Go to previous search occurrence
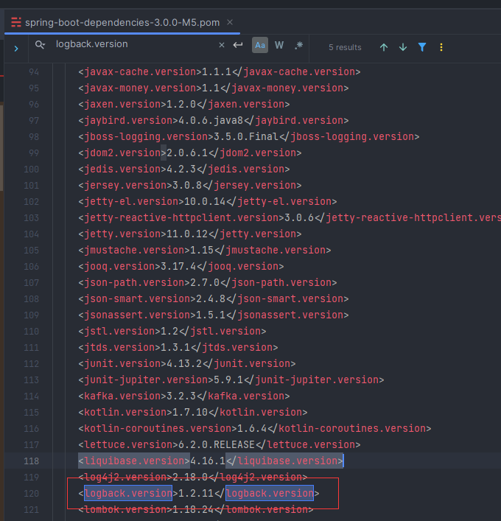 (384, 47)
